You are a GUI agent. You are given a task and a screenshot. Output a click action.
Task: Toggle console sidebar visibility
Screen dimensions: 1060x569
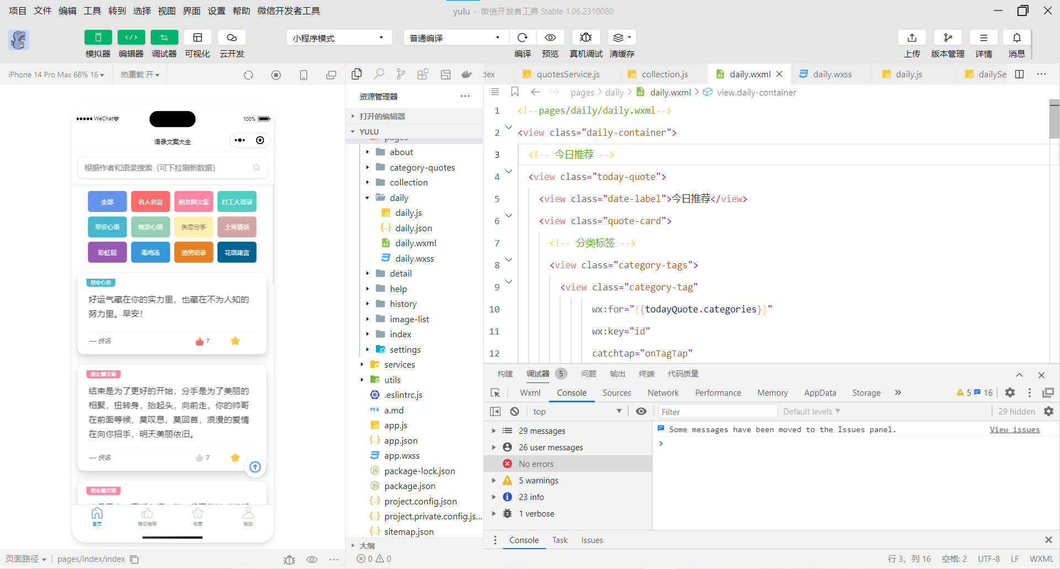coord(495,411)
